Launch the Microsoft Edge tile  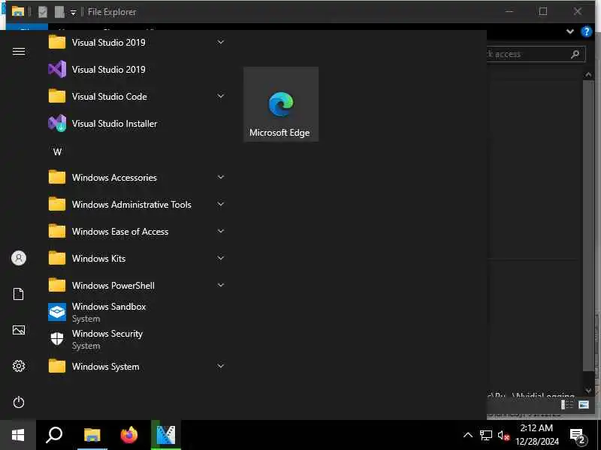point(281,104)
